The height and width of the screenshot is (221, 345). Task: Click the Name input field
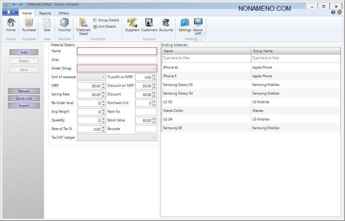point(117,51)
